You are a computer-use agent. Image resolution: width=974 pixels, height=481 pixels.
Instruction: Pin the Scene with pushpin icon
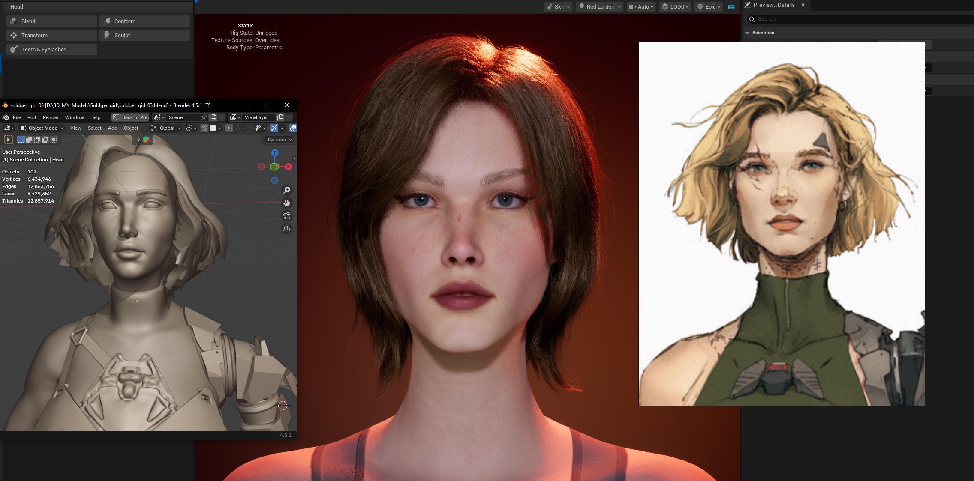[x=204, y=117]
